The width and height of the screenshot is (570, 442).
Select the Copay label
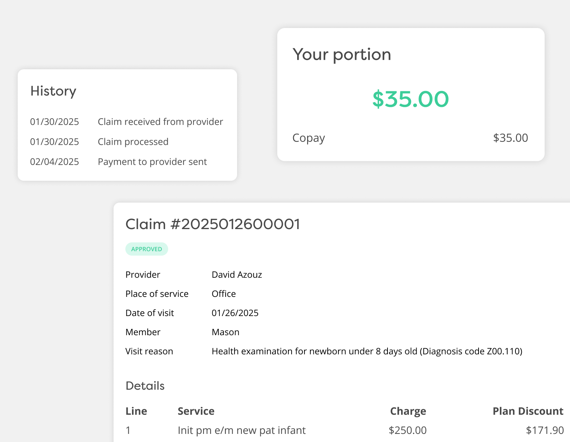(308, 138)
